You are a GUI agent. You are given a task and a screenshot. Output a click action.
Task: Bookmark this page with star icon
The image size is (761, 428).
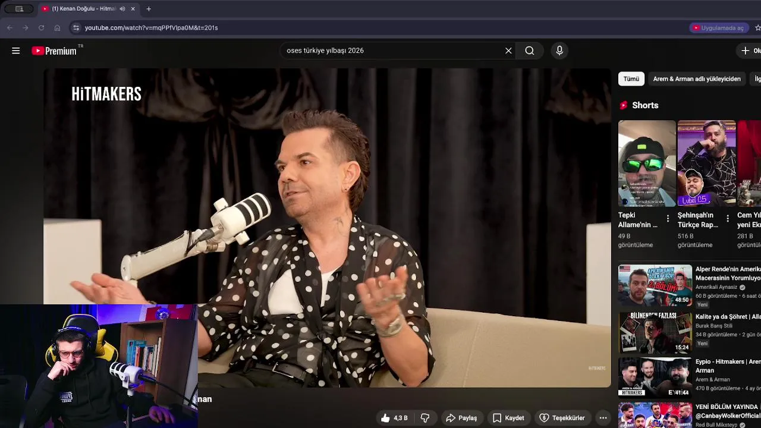click(x=757, y=27)
